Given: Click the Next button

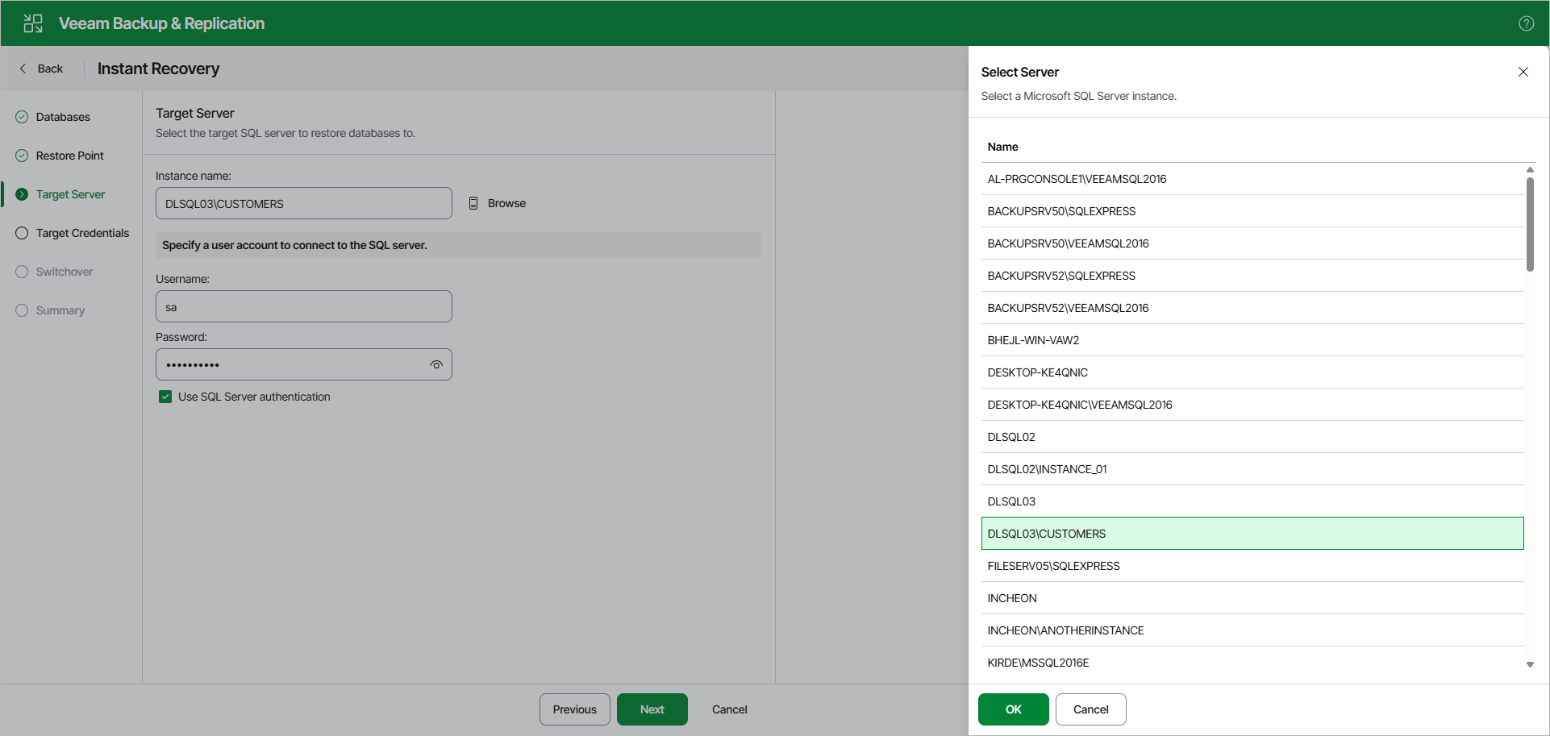Looking at the screenshot, I should (652, 709).
